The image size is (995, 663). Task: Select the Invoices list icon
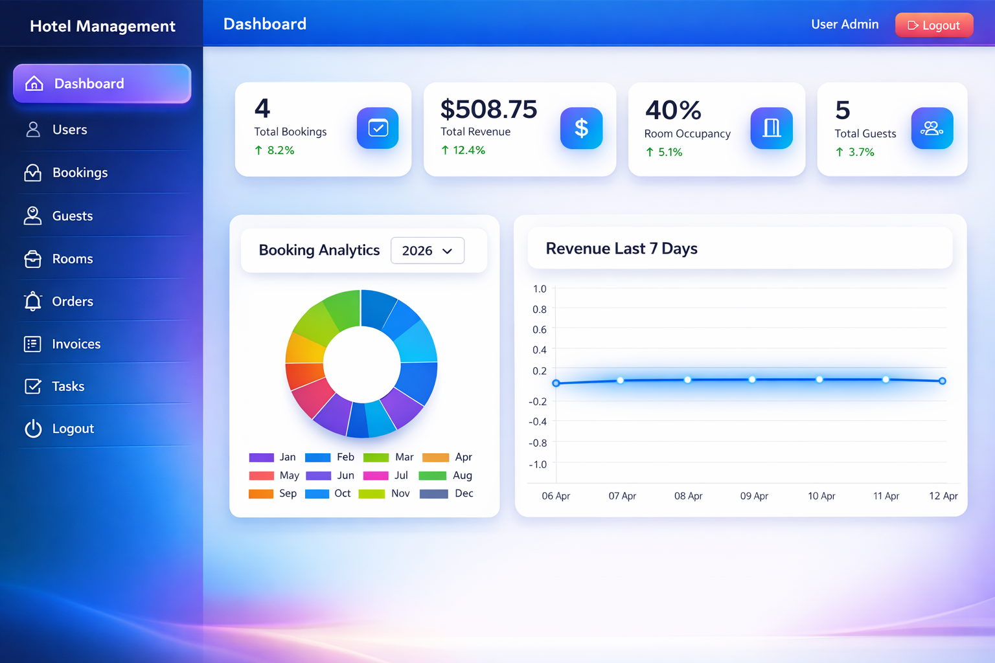tap(33, 344)
